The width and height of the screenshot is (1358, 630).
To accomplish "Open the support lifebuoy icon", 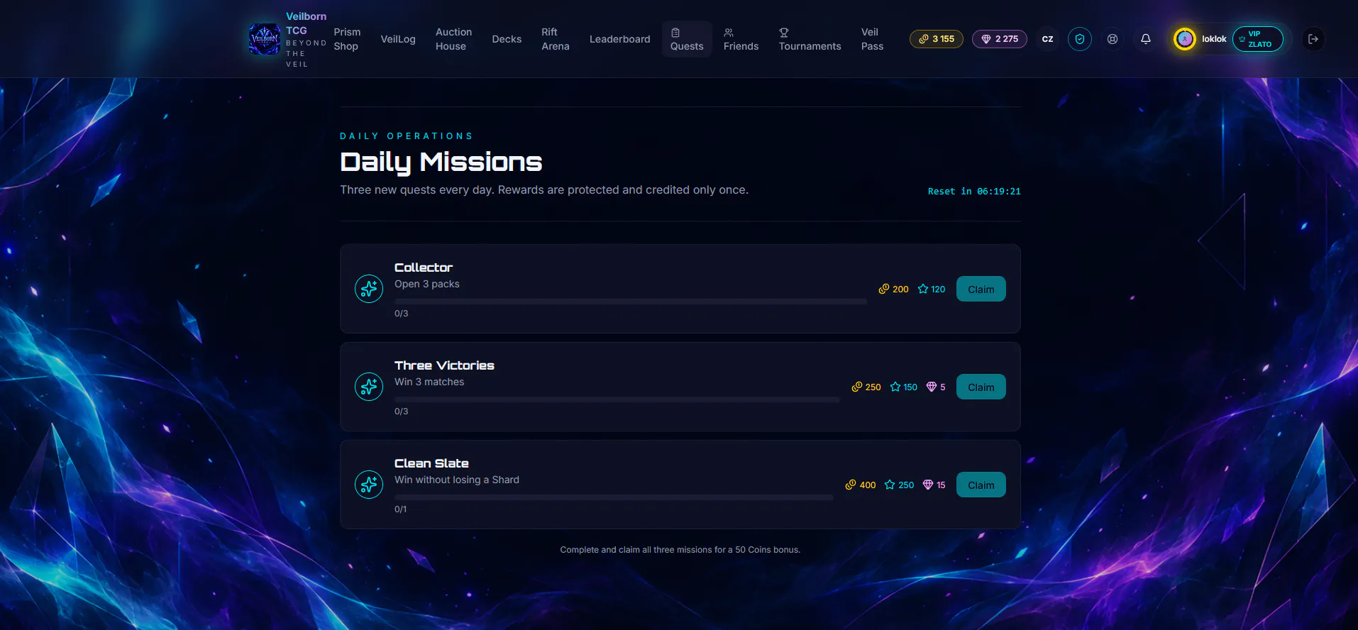I will [1113, 39].
